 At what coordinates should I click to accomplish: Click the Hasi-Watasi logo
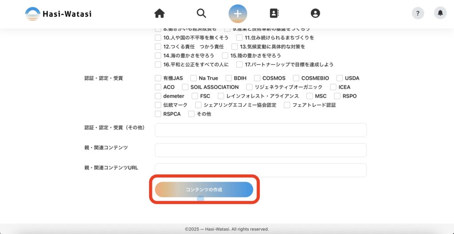(58, 14)
